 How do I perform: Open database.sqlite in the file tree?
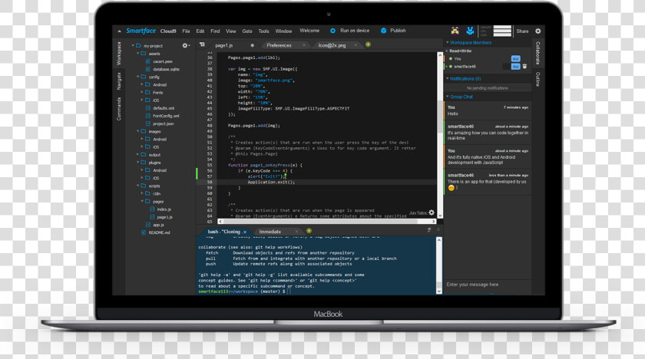click(166, 69)
